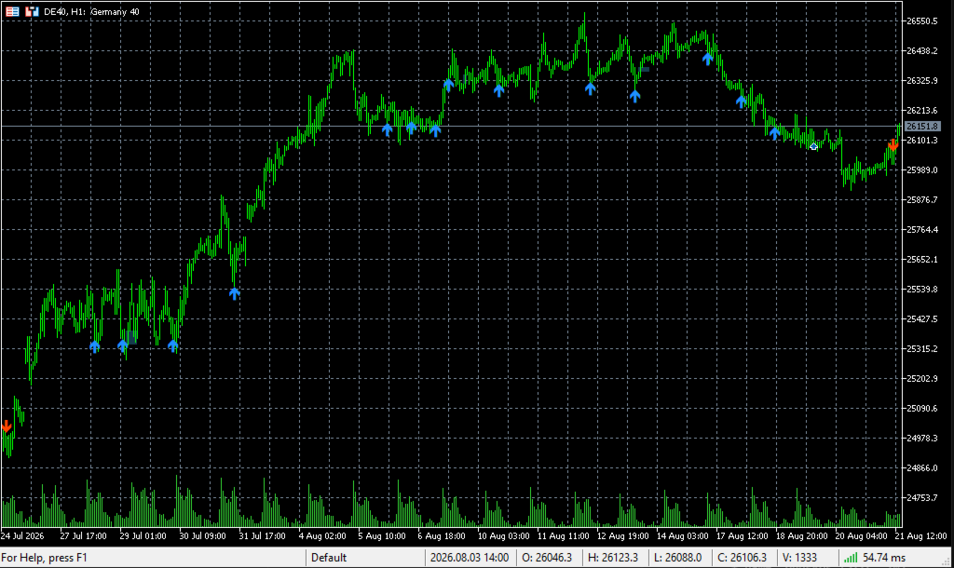Click the open price O: 26046.3
954x568 pixels.
[x=547, y=558]
